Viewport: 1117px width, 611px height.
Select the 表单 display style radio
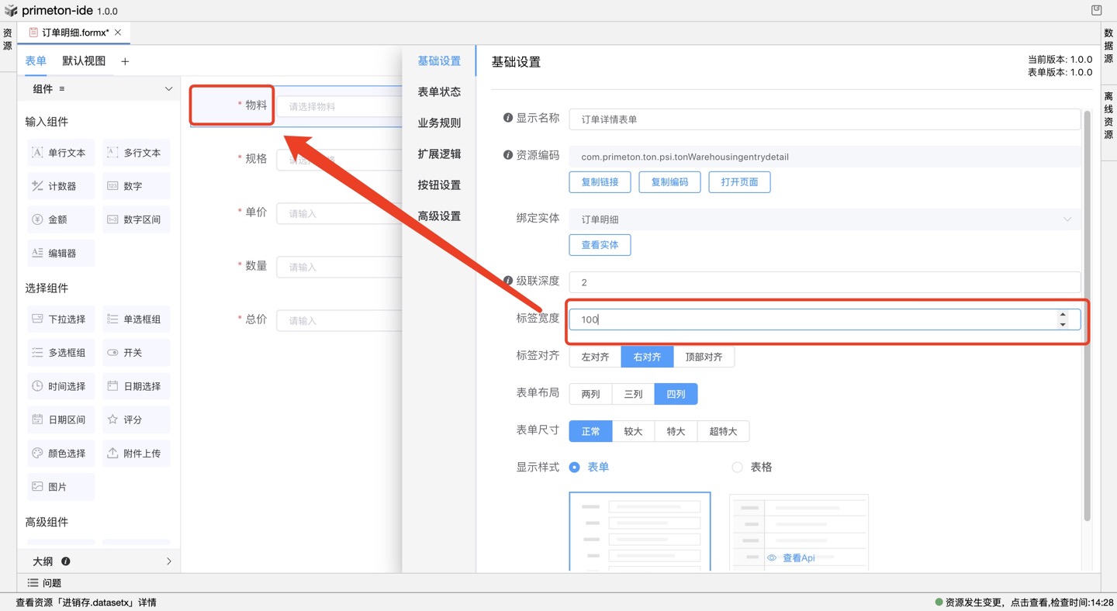point(575,468)
